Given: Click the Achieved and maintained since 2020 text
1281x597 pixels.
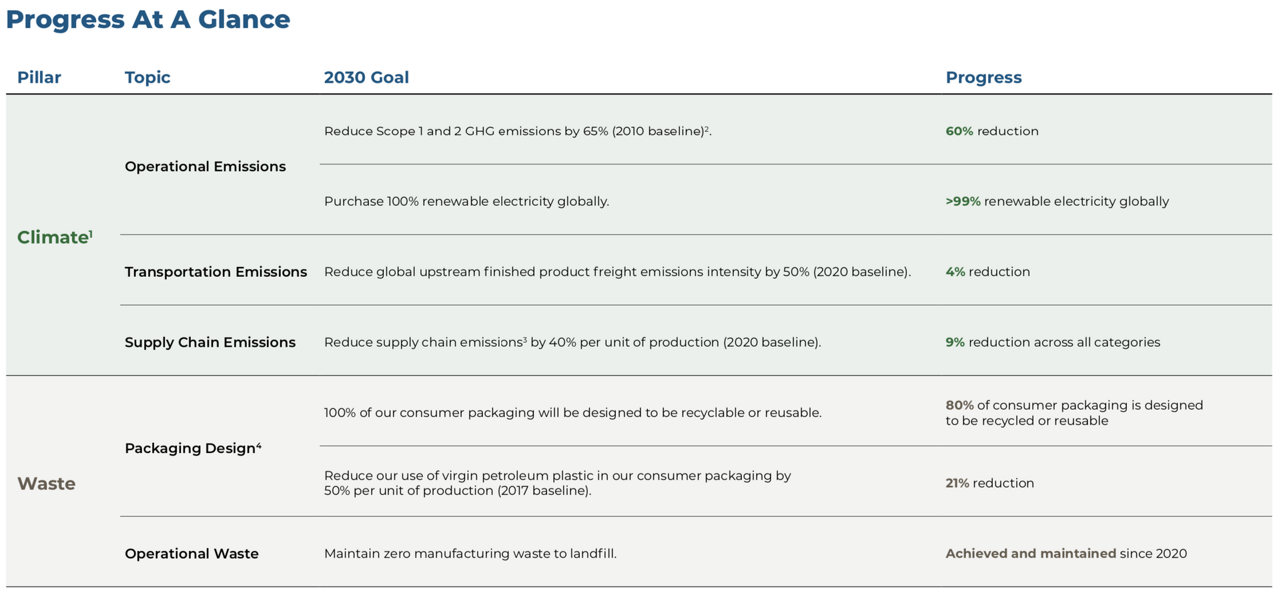Looking at the screenshot, I should [x=1065, y=554].
